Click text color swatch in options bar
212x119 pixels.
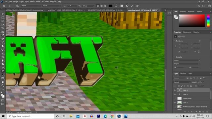click(110, 6)
